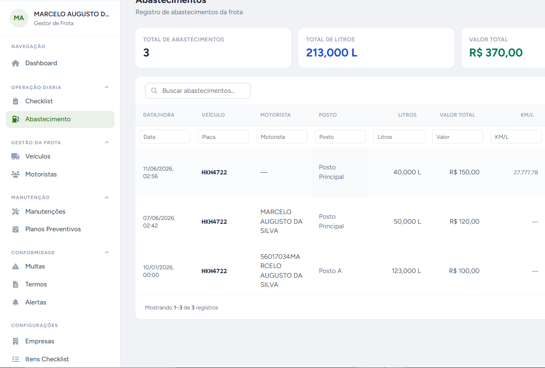The image size is (545, 368).
Task: Open the Termos document icon
Action: point(15,284)
